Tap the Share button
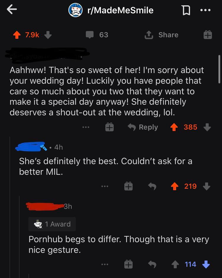The height and width of the screenshot is (278, 222). click(x=161, y=35)
